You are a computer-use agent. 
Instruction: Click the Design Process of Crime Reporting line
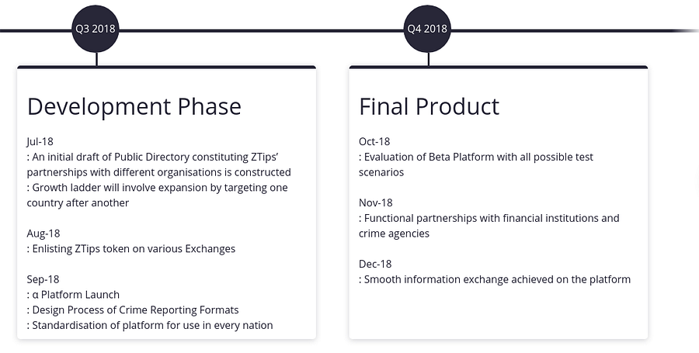point(133,310)
